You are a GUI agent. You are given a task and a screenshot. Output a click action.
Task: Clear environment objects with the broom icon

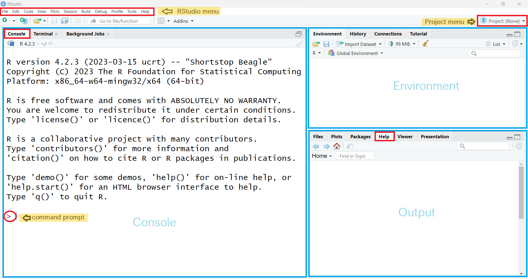[x=425, y=43]
